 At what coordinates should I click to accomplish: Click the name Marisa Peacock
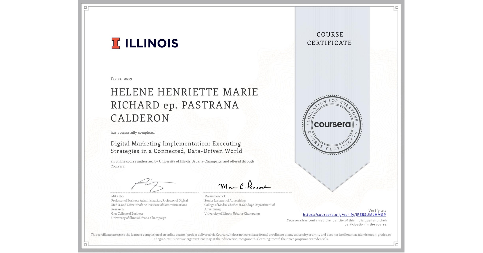(x=215, y=196)
